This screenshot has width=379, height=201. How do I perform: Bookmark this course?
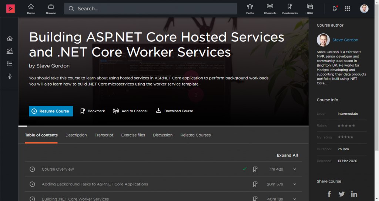[93, 111]
